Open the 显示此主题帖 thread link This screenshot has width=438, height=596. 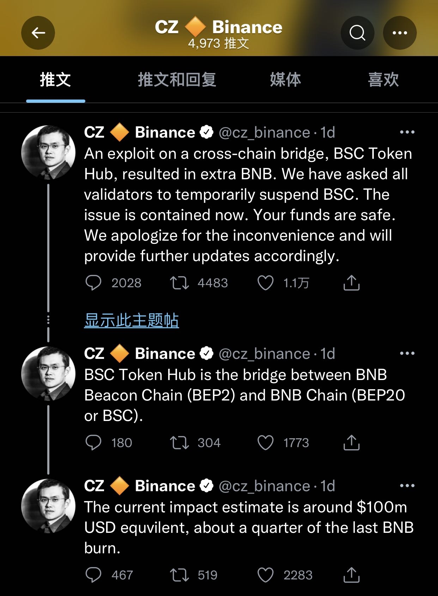[132, 320]
